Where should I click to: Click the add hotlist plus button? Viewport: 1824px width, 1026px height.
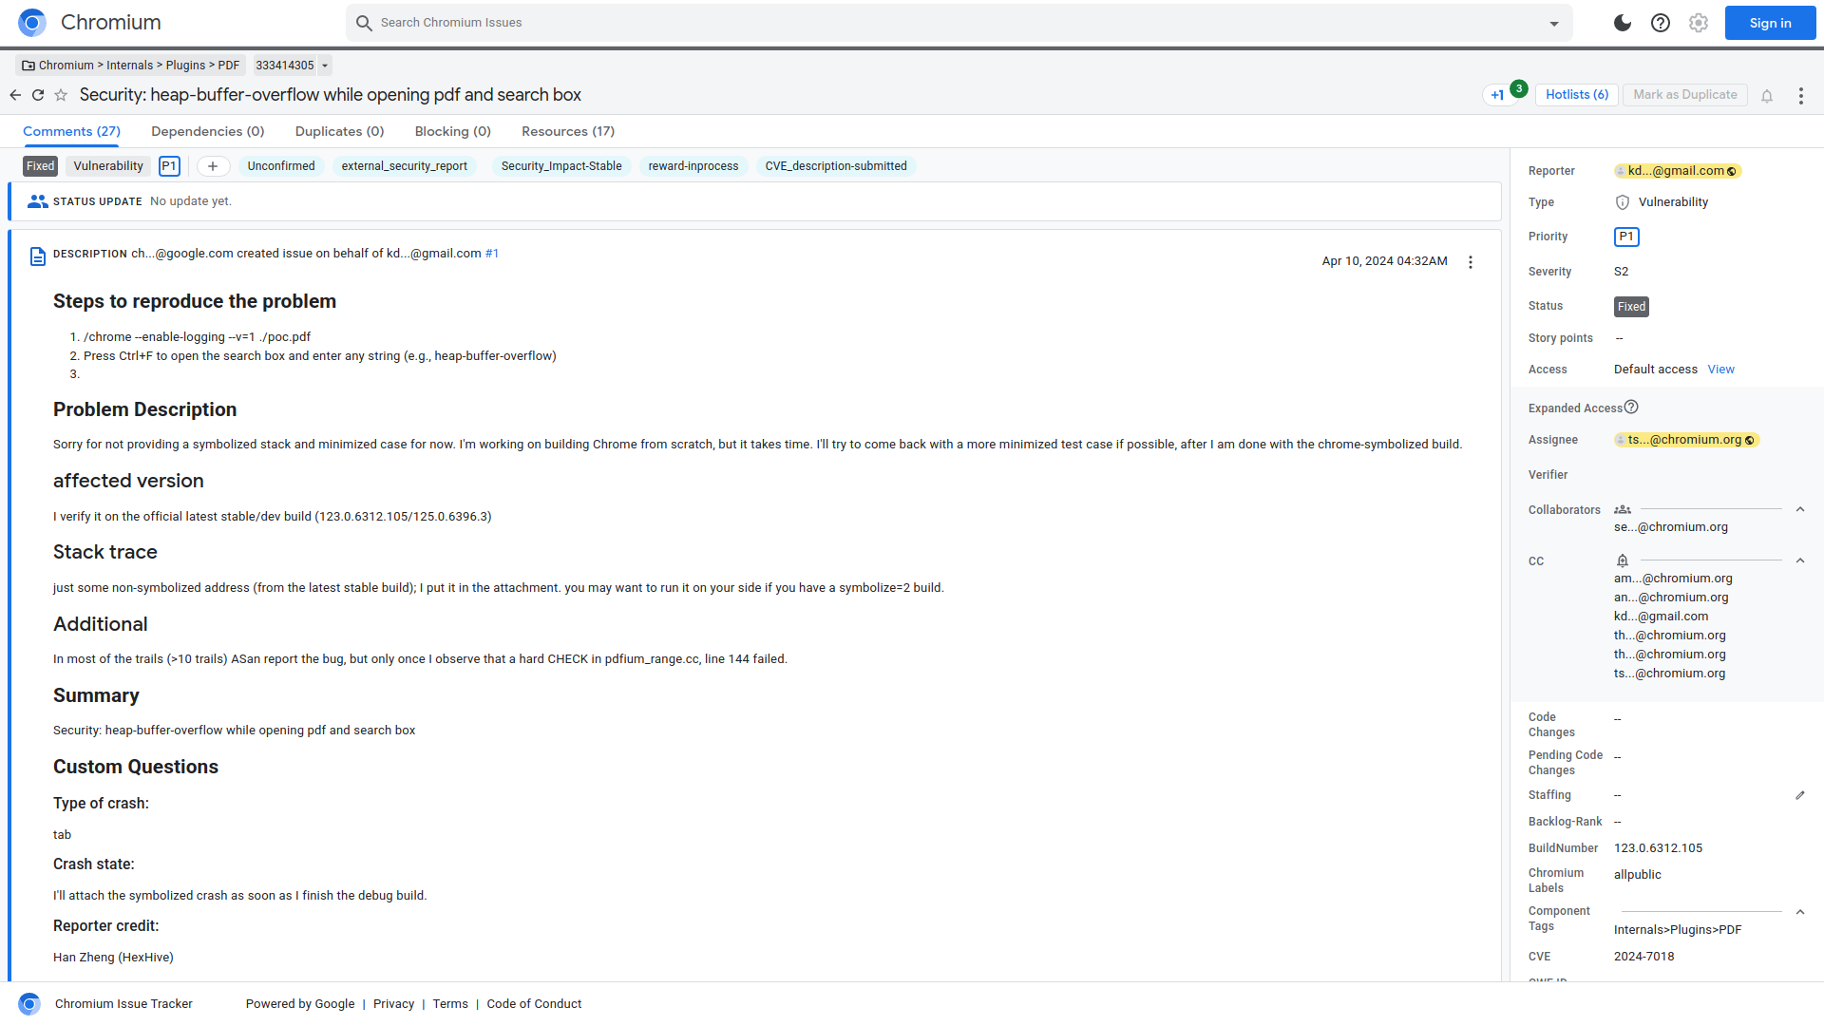[x=213, y=166]
